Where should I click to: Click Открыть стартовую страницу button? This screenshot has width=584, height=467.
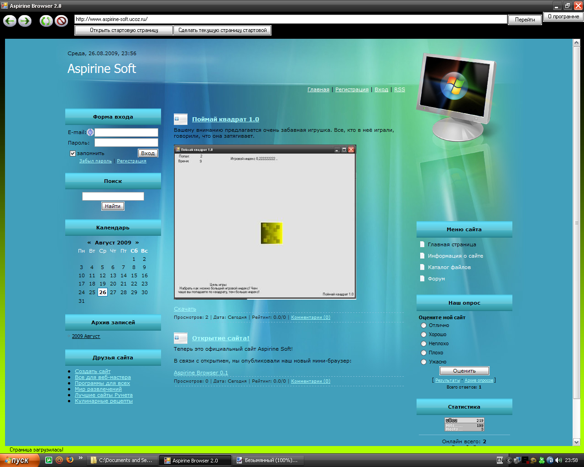pos(124,30)
